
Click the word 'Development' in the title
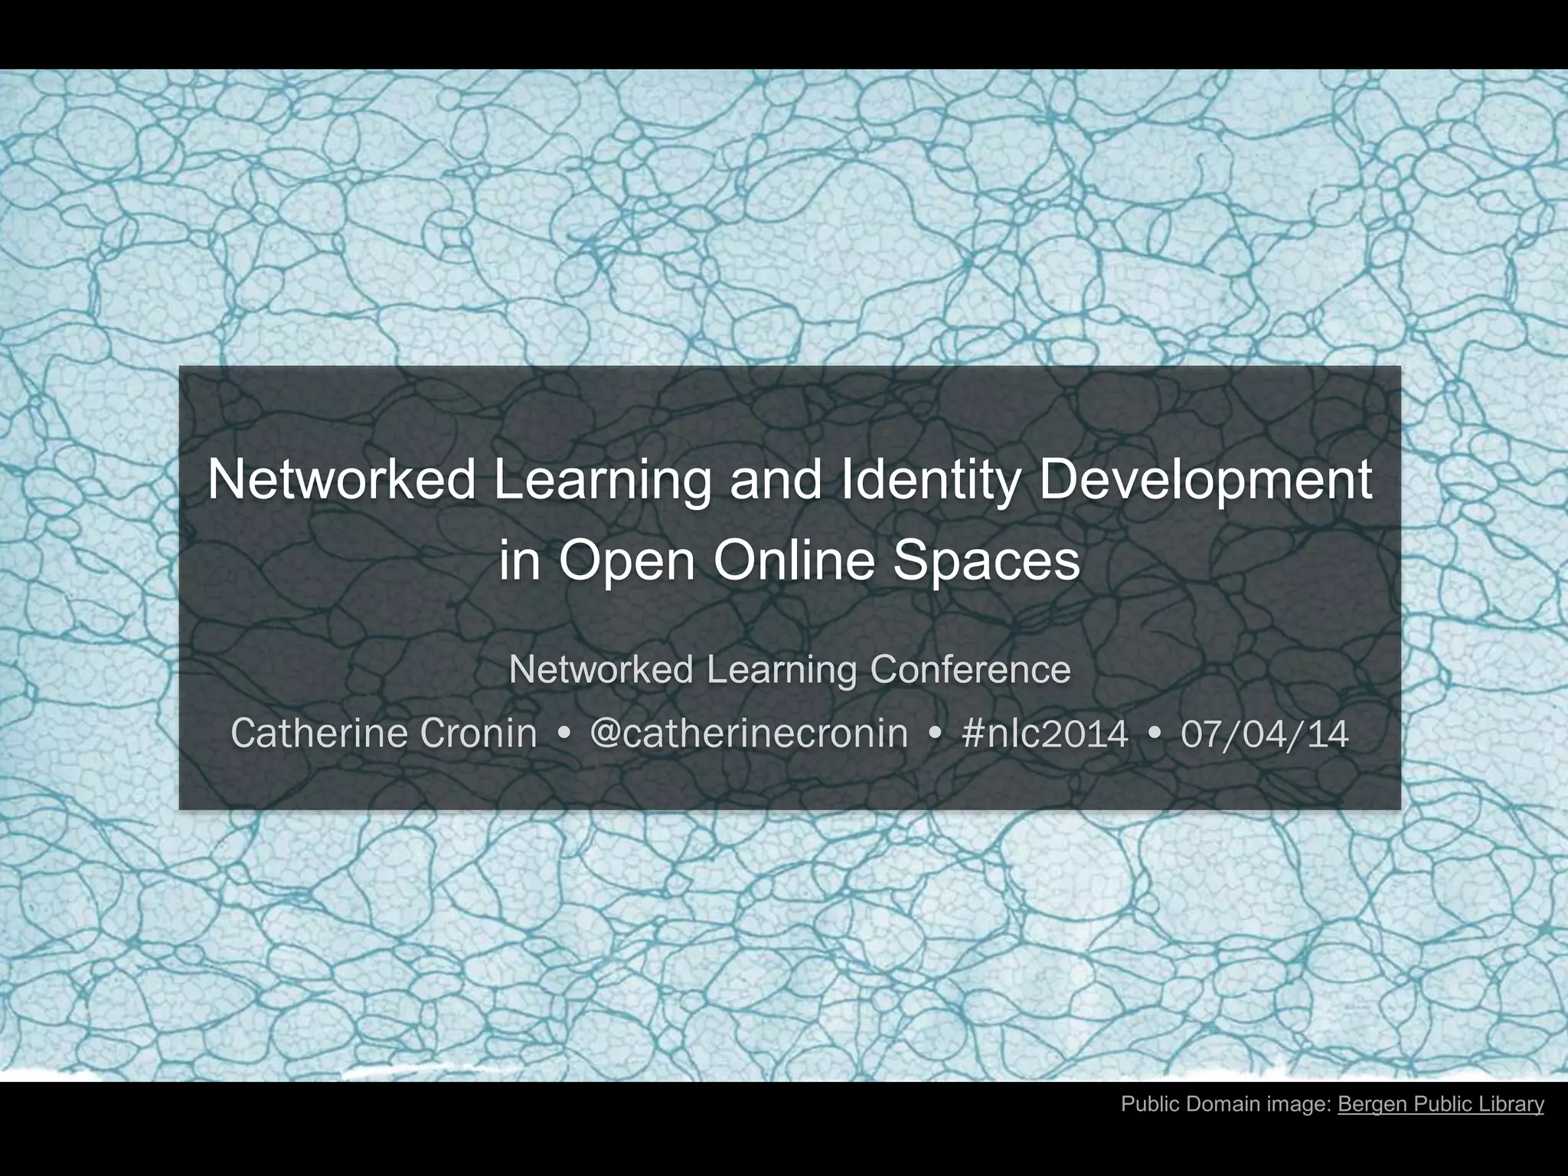tap(1204, 481)
